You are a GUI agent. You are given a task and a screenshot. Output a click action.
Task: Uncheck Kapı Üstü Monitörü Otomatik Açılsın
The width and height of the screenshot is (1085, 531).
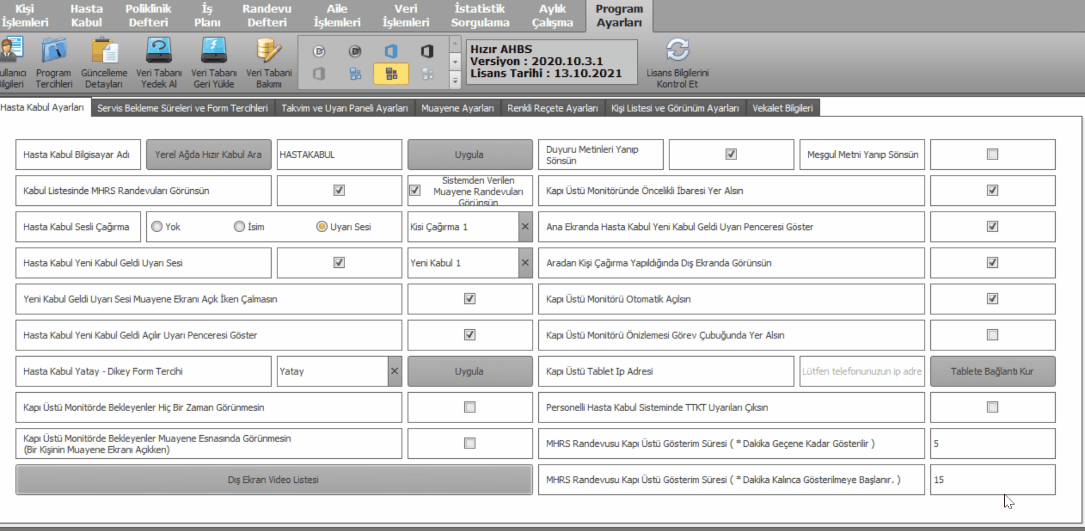(992, 299)
